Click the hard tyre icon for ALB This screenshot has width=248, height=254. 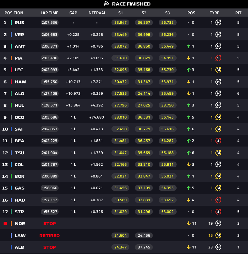tap(218, 247)
